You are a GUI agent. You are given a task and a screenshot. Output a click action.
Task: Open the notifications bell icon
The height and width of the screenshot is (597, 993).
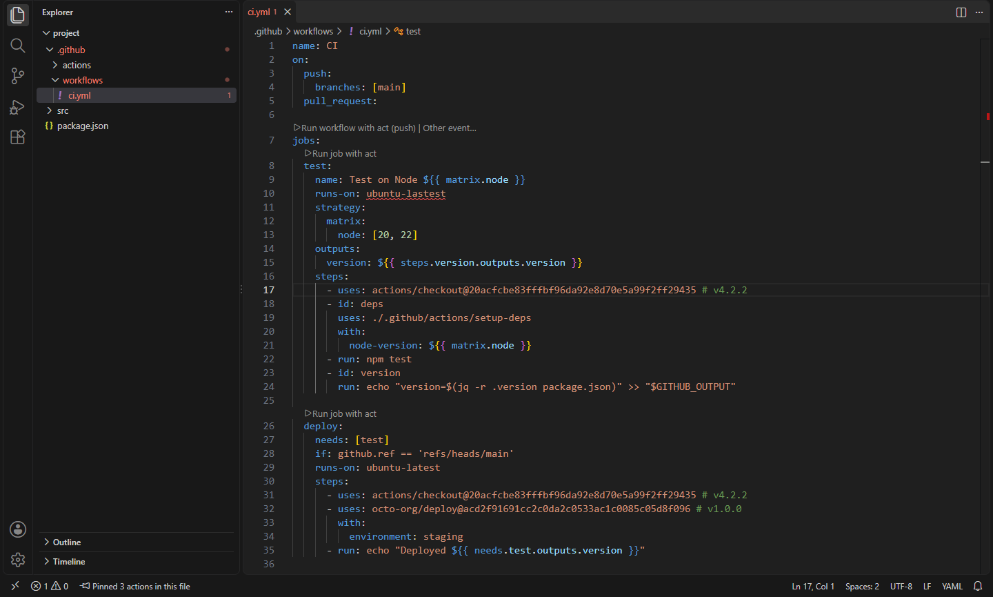point(978,586)
